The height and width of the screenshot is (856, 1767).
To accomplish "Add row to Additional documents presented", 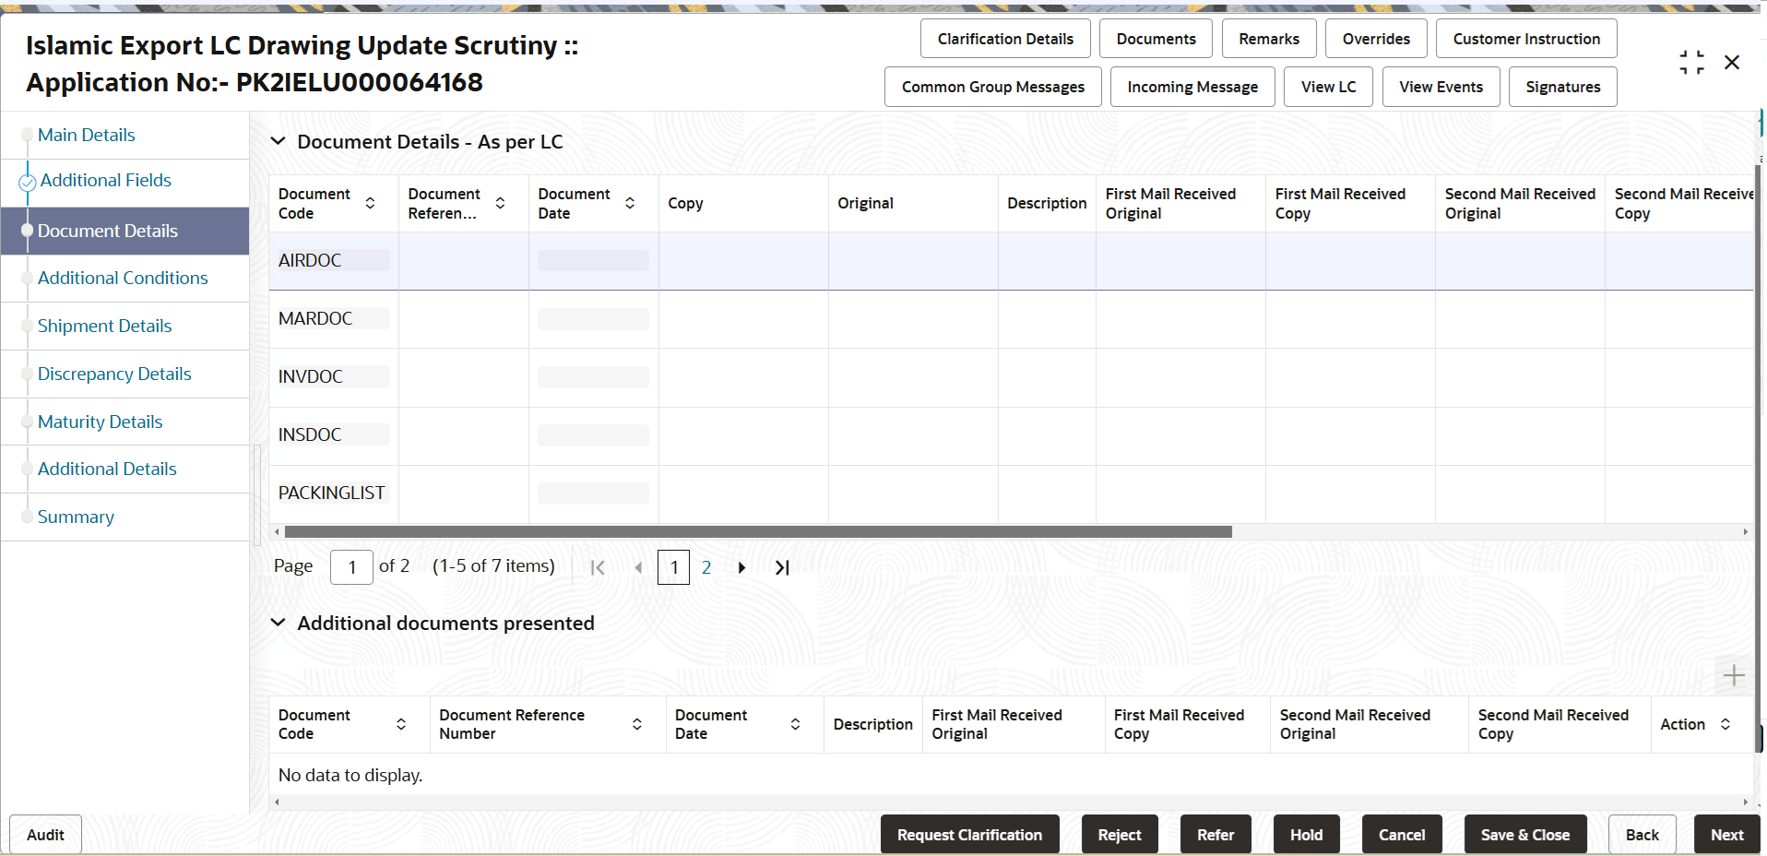I will click(1734, 675).
